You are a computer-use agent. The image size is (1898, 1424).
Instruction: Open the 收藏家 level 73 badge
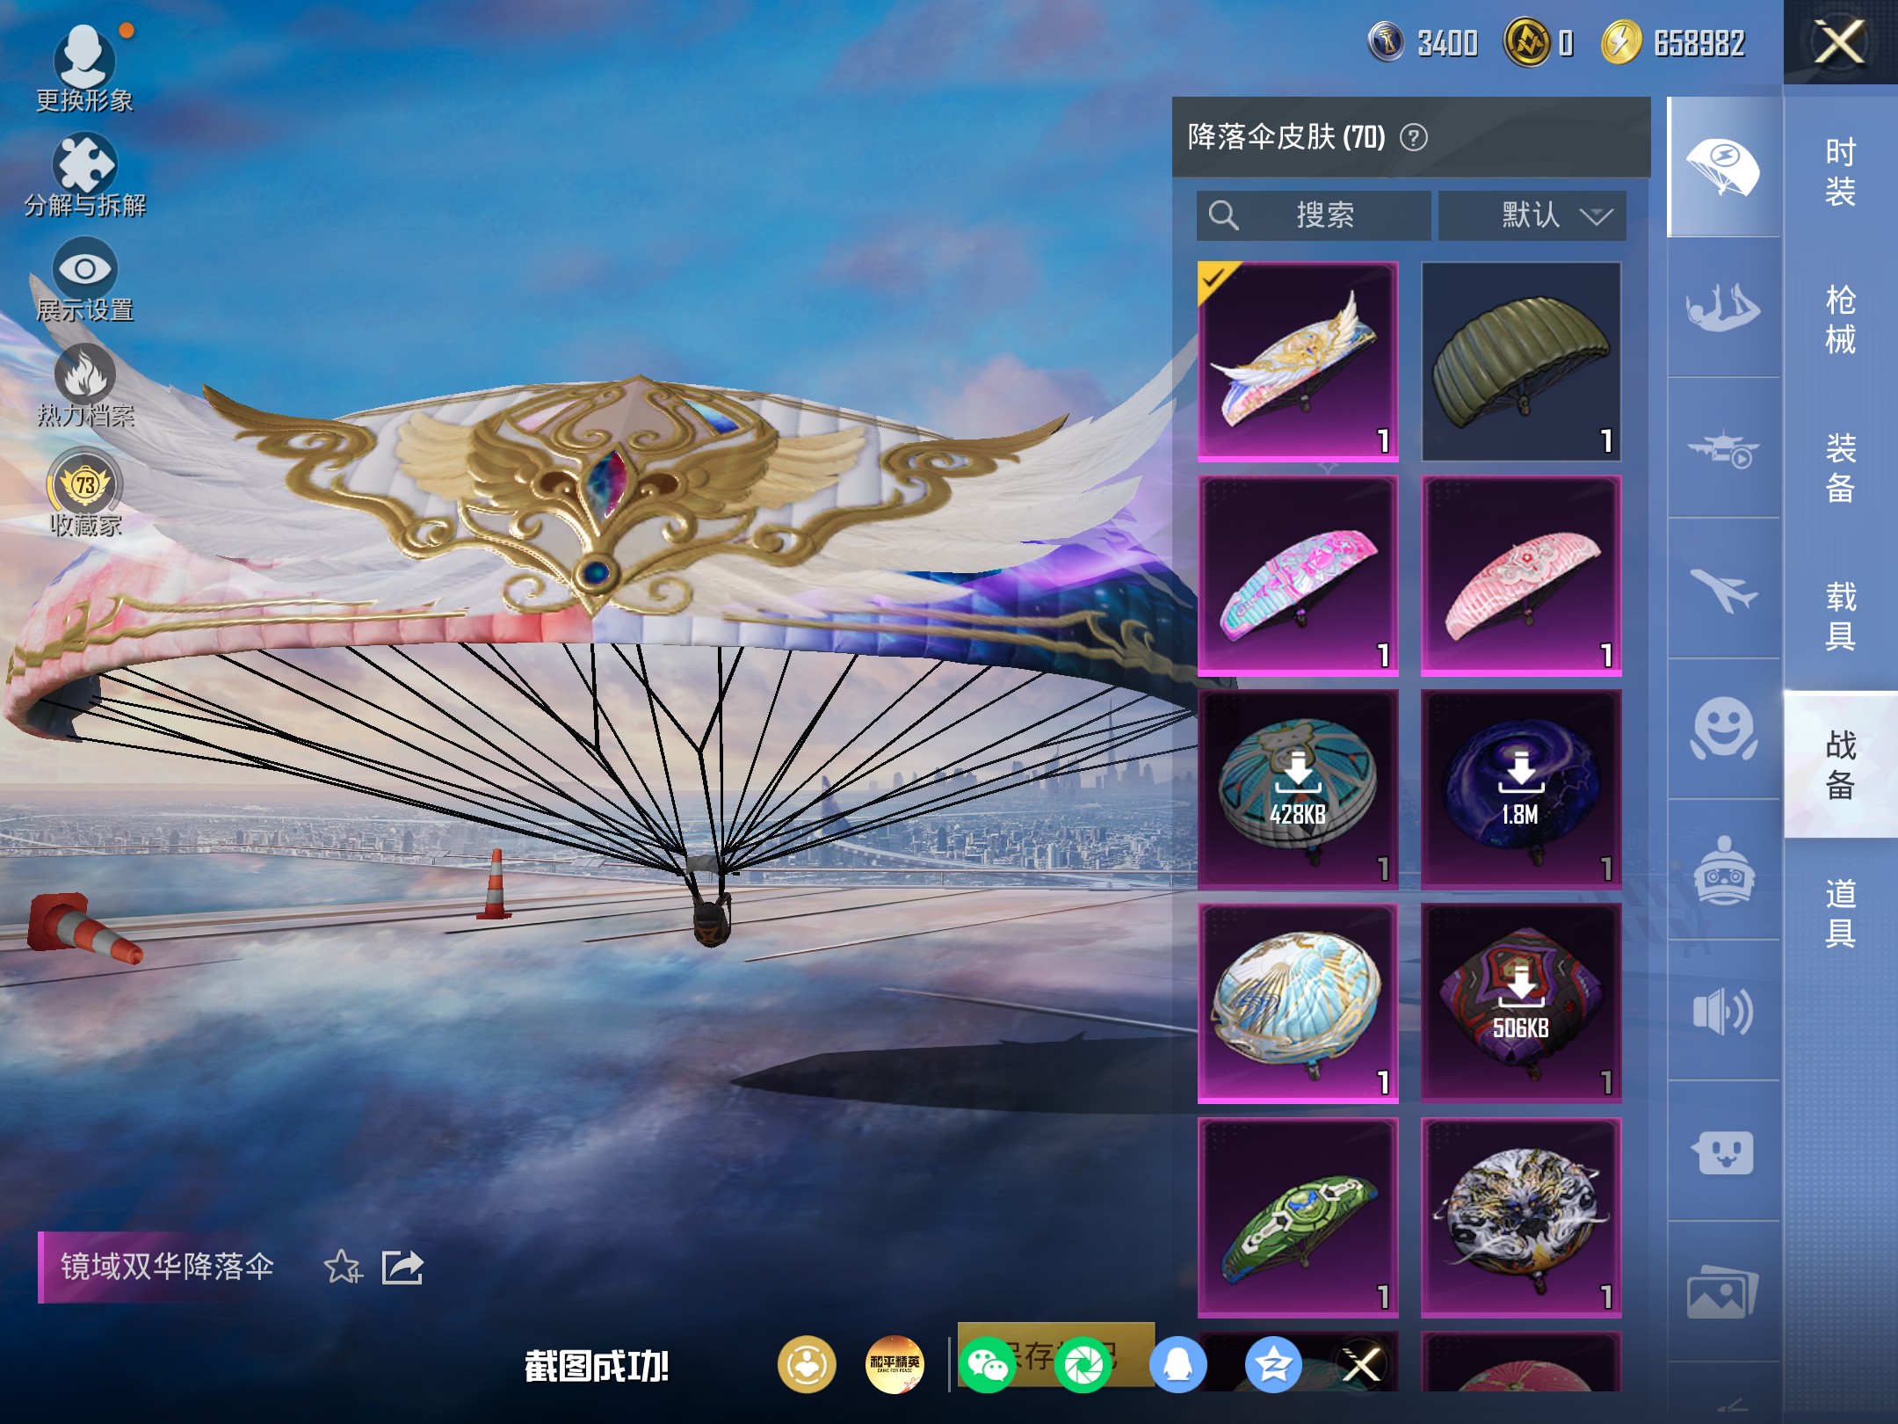point(85,485)
